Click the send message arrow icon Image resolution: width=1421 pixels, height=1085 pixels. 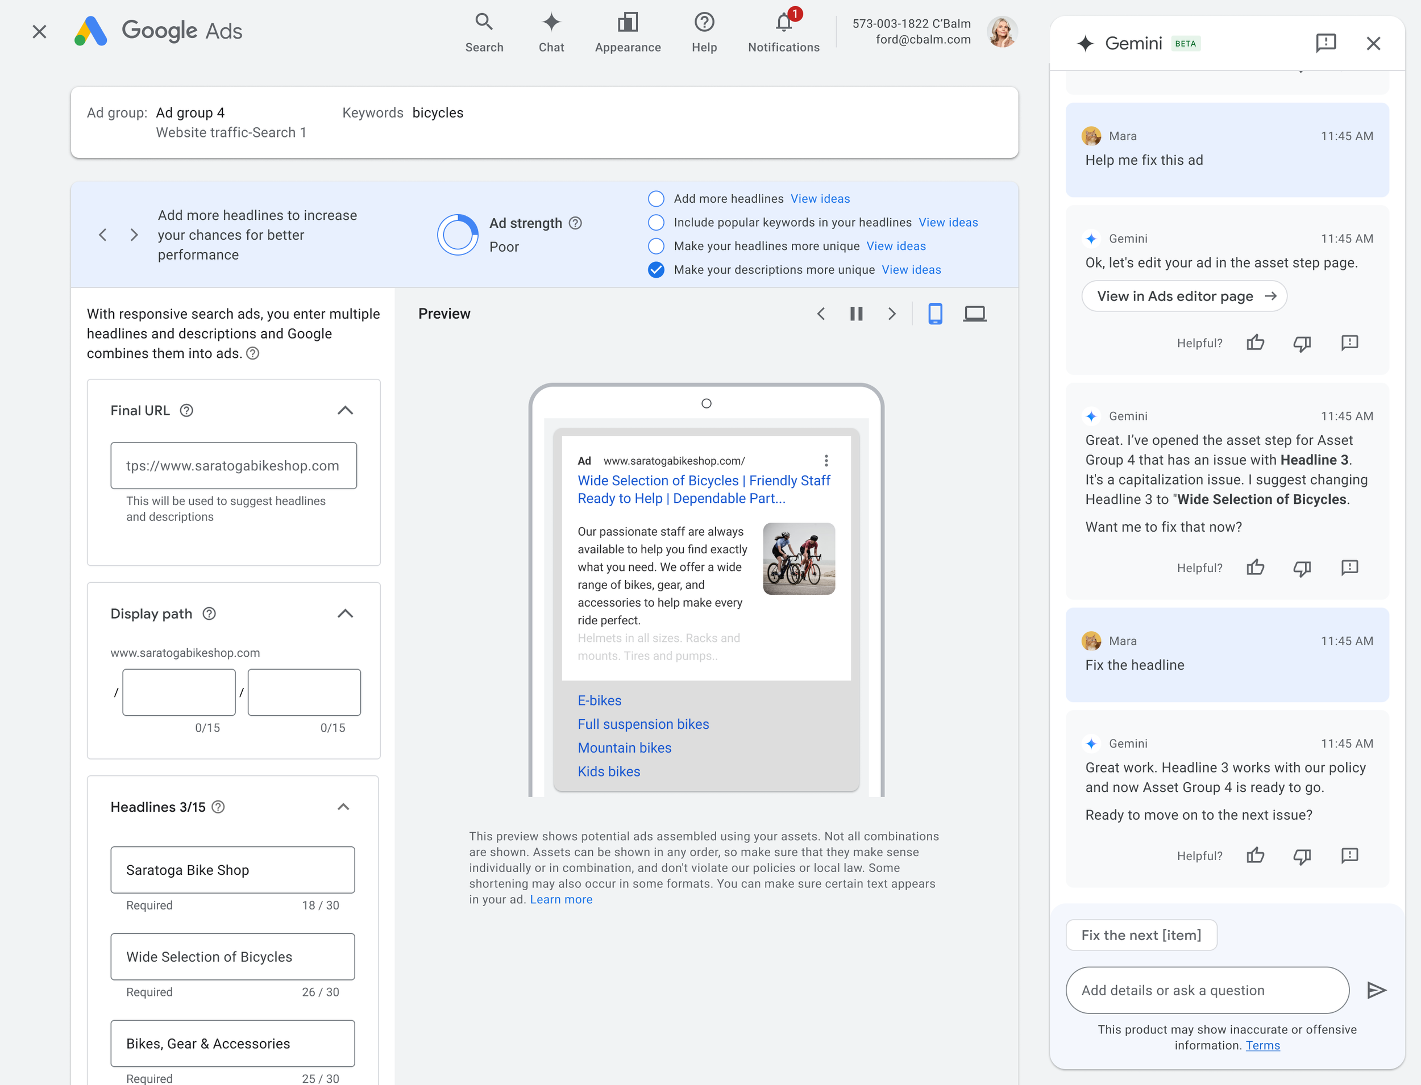pos(1377,990)
